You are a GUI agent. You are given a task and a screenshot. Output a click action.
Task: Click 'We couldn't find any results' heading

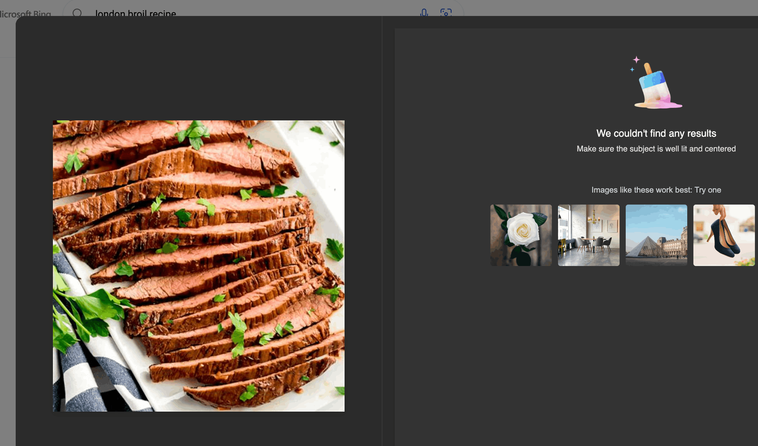pos(656,133)
